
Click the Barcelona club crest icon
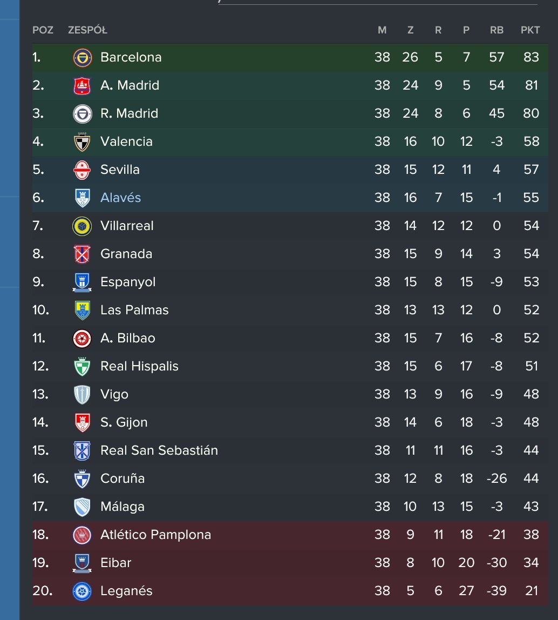pyautogui.click(x=82, y=58)
